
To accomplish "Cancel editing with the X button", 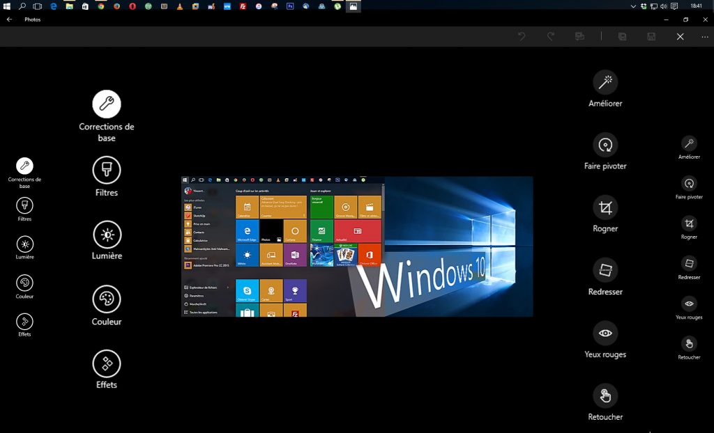I will (680, 36).
